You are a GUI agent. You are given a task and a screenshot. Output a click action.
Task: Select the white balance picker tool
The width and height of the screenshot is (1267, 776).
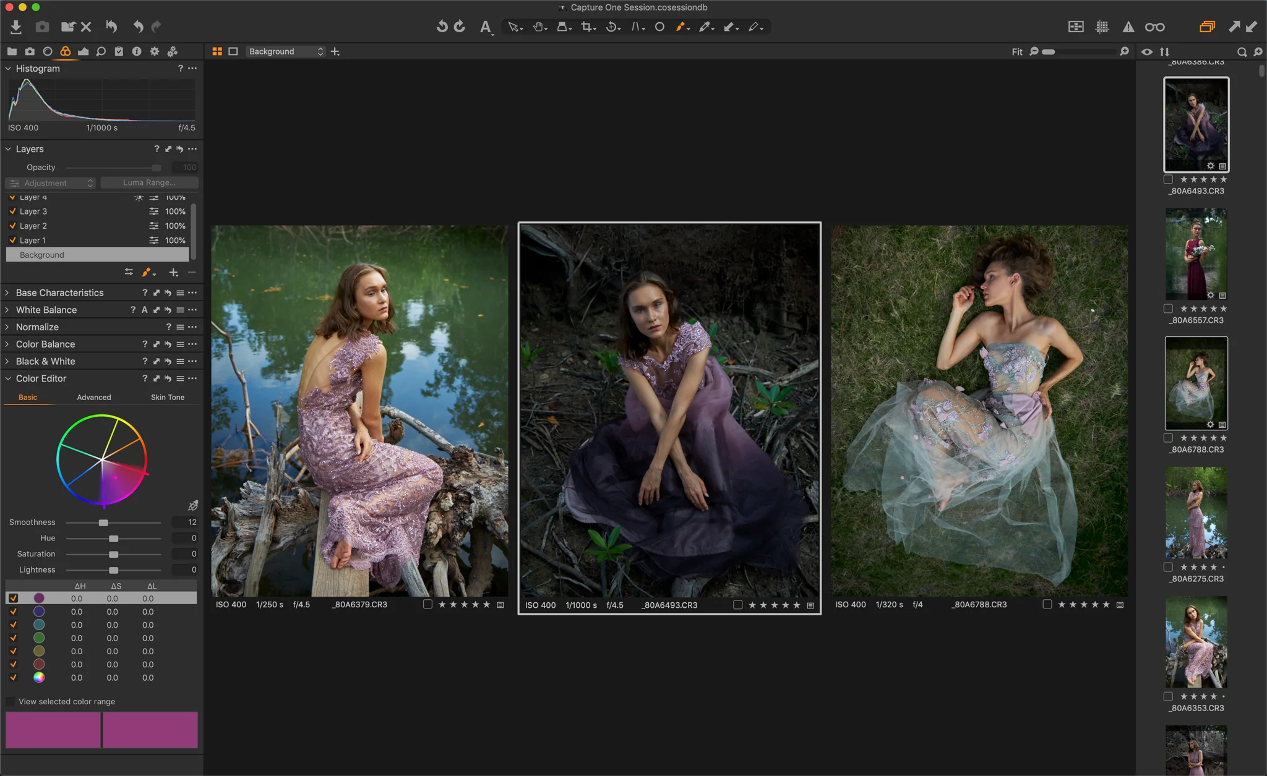click(705, 27)
